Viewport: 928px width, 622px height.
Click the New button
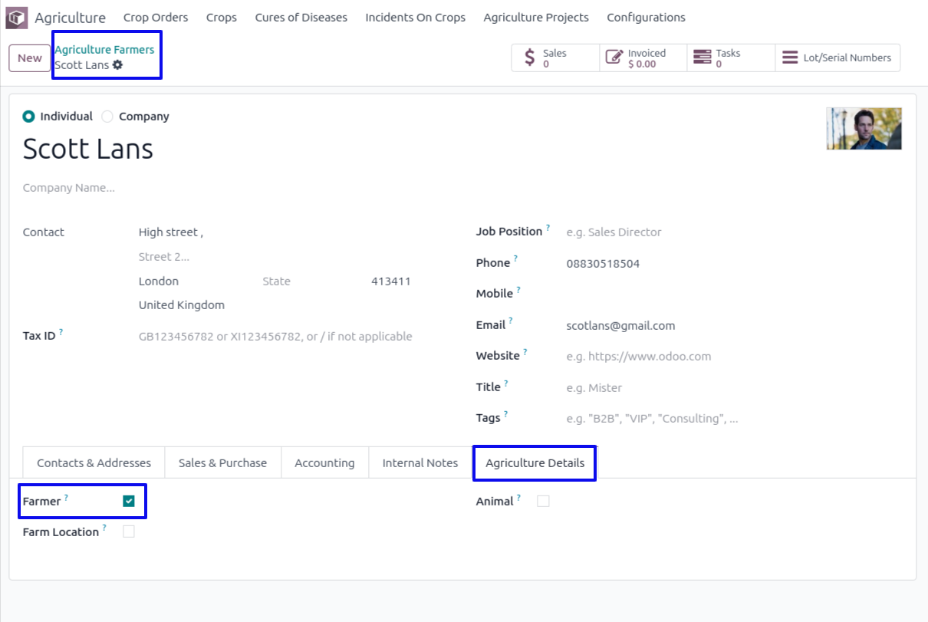(x=30, y=58)
